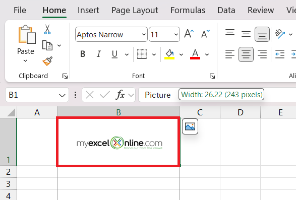Click the myexcelonline.com picture in B1
Screen dimensions: 296x200
(120, 143)
